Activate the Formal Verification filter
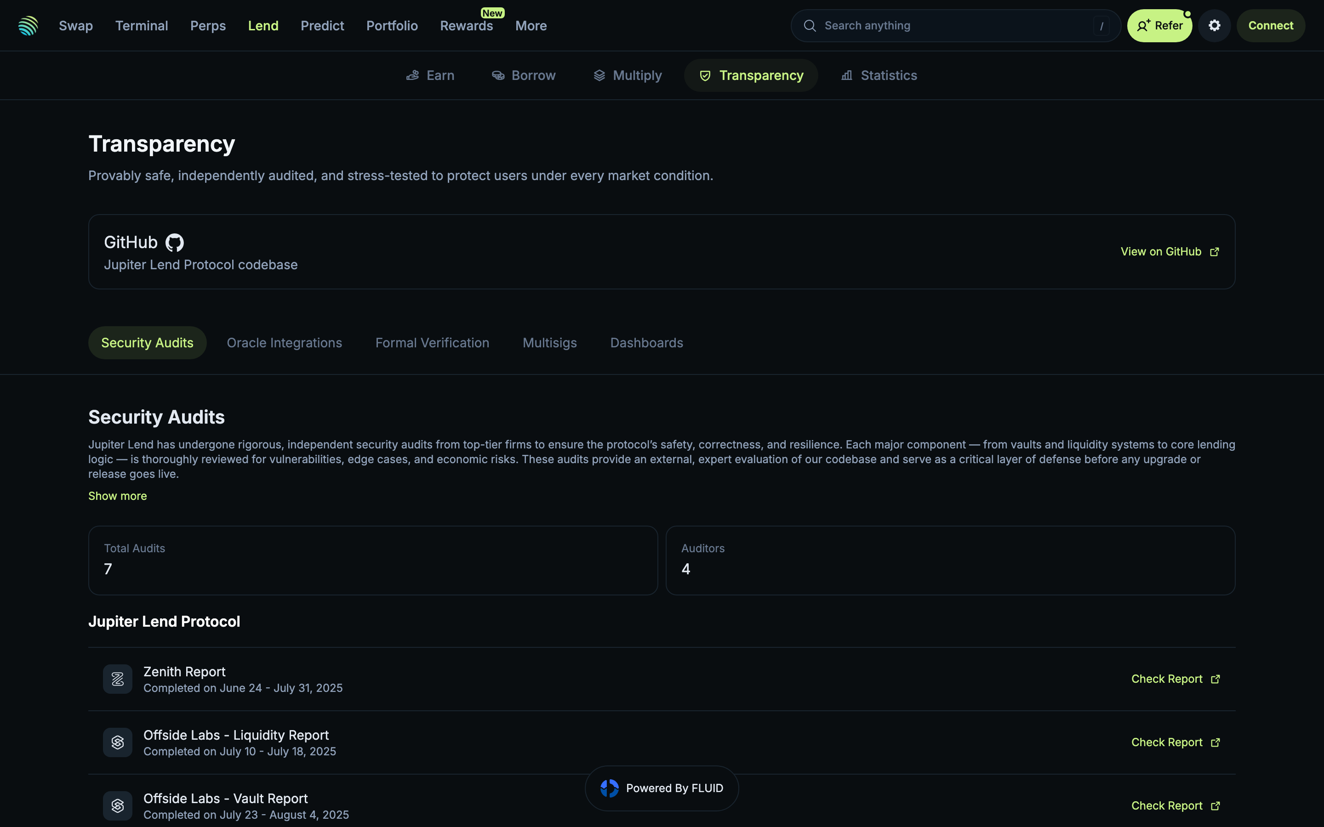Viewport: 1324px width, 827px height. pyautogui.click(x=432, y=342)
